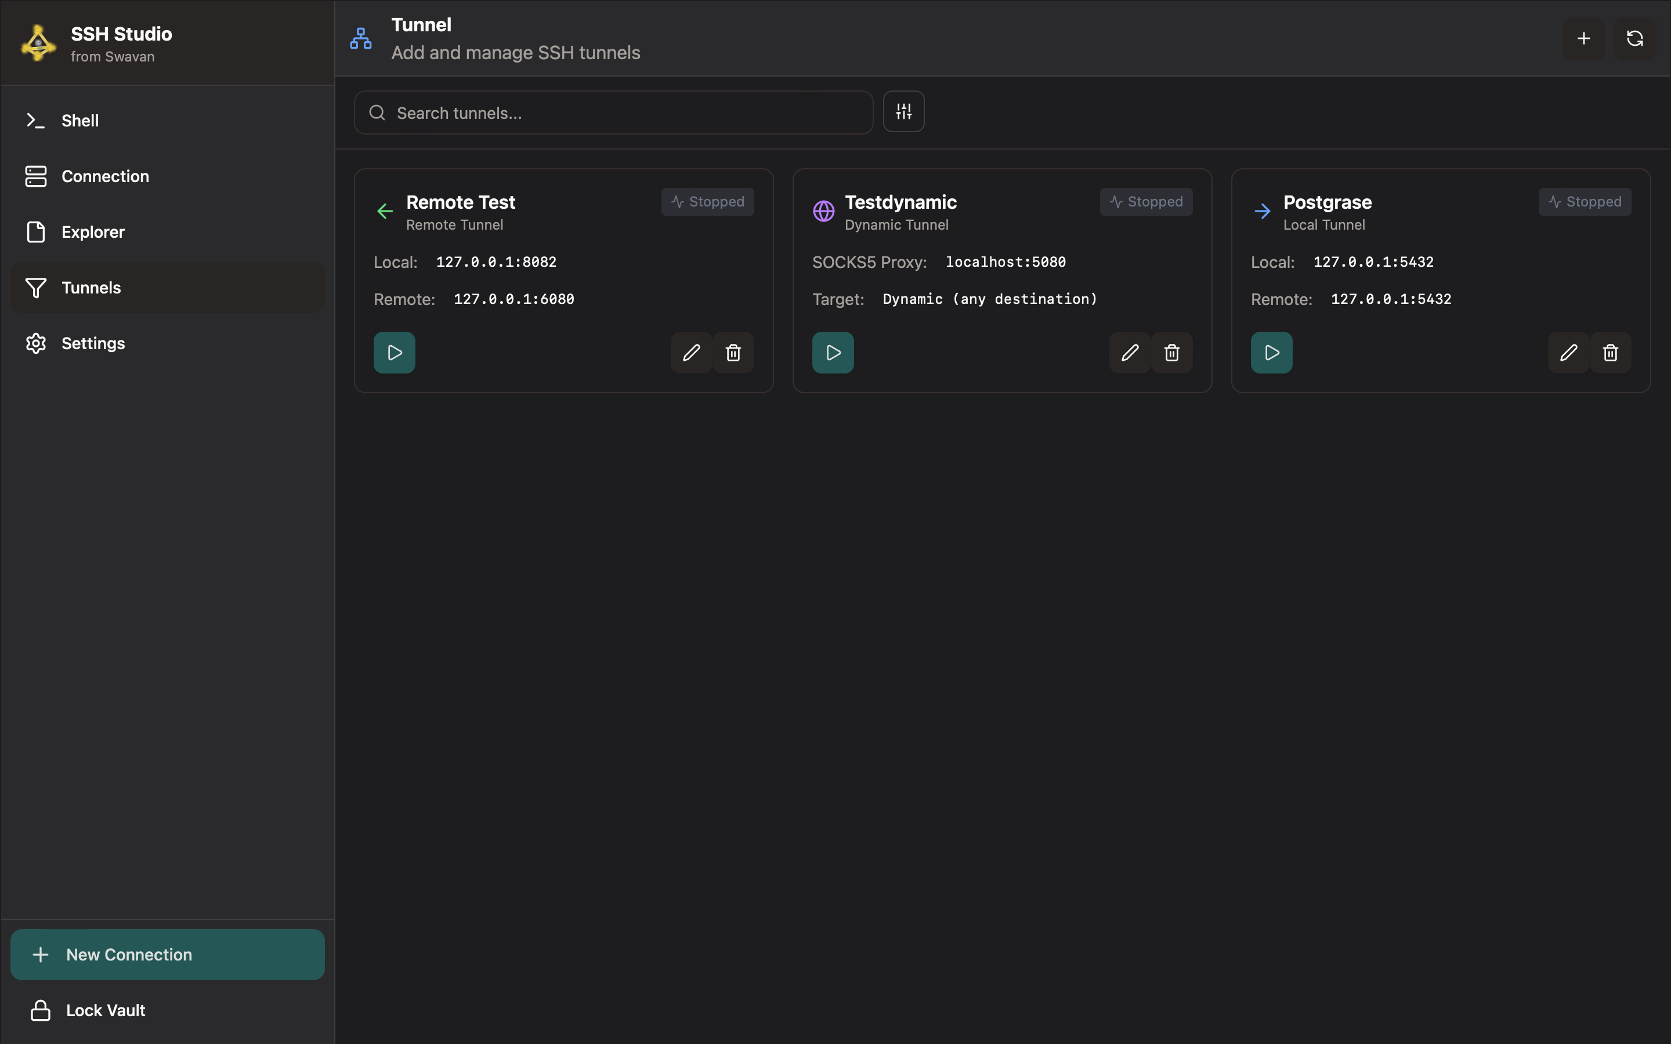This screenshot has height=1044, width=1671.
Task: Edit the Postgrase tunnel
Action: [1568, 353]
